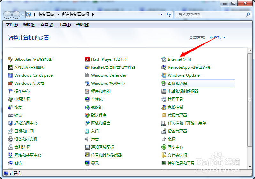Open the BitLocker 驱动器加密 icon
Image resolution: width=255 pixels, height=179 pixels.
click(x=11, y=59)
